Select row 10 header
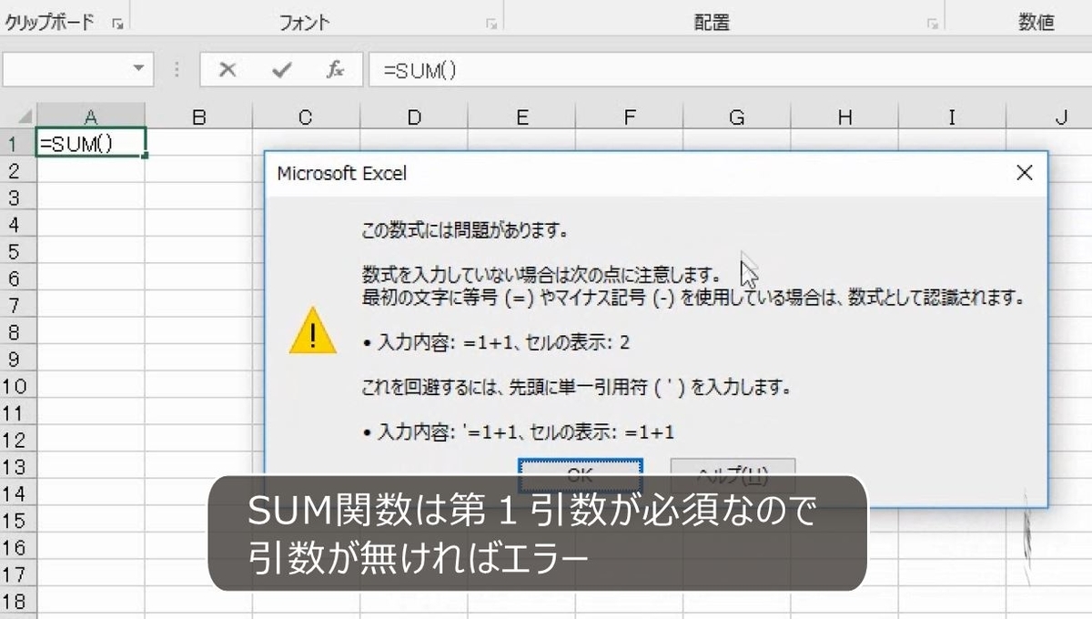The width and height of the screenshot is (1092, 619). [x=17, y=386]
